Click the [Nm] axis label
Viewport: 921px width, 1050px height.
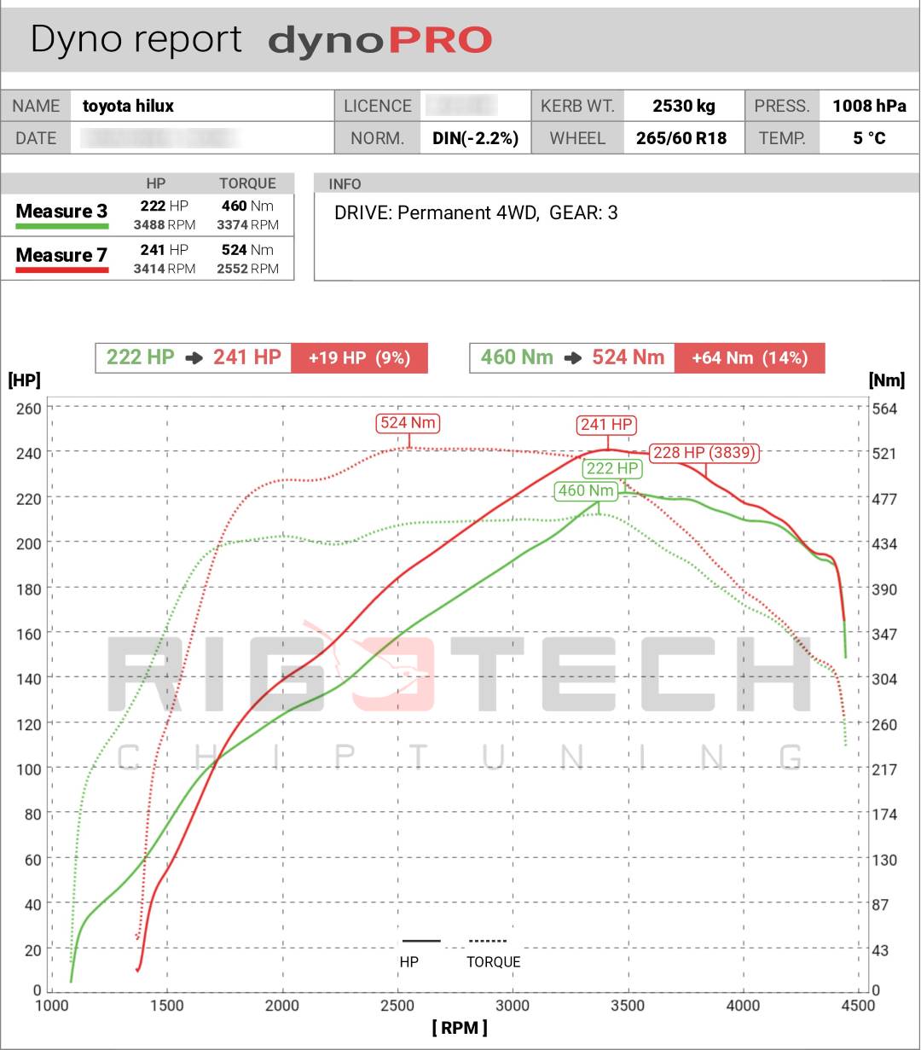(887, 380)
